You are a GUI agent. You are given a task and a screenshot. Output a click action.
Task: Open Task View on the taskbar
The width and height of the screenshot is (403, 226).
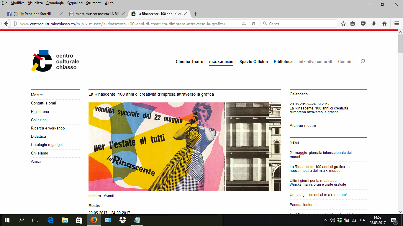[35, 220]
